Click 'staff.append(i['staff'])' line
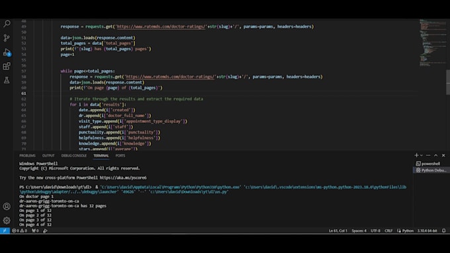The width and height of the screenshot is (450, 253). [x=106, y=127]
